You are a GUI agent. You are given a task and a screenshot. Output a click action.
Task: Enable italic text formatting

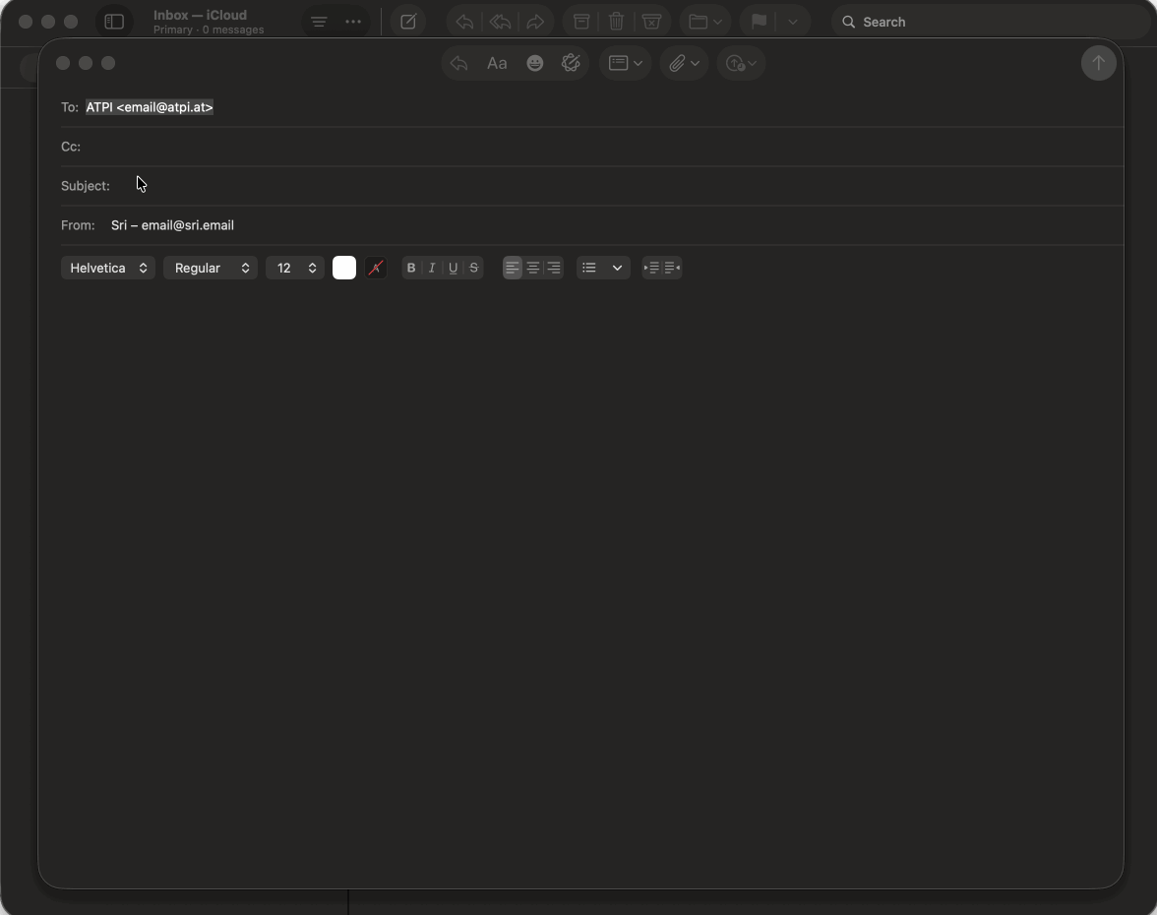pos(431,268)
